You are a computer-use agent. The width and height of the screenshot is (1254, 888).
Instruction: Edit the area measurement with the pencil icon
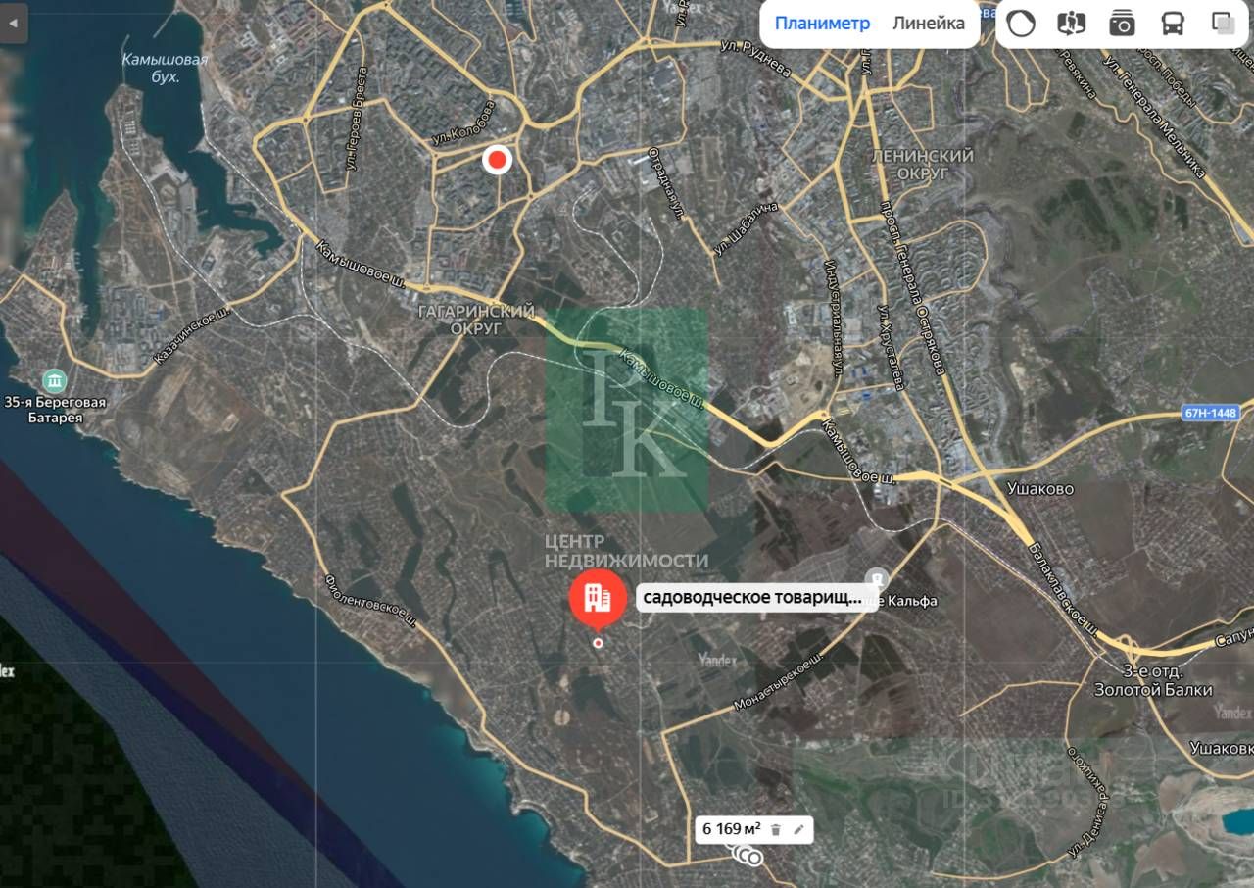point(798,829)
